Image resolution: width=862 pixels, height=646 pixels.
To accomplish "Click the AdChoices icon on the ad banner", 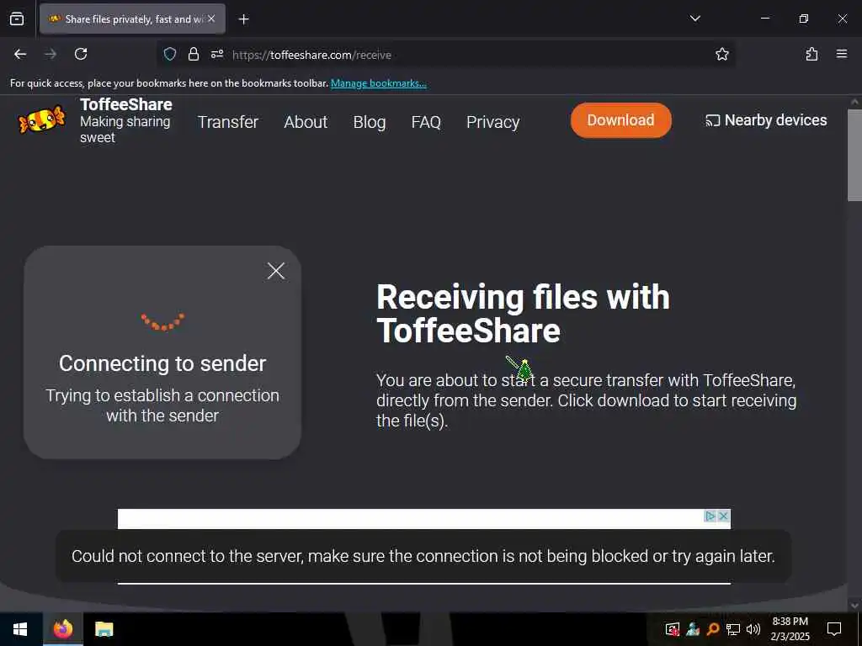I will (710, 516).
